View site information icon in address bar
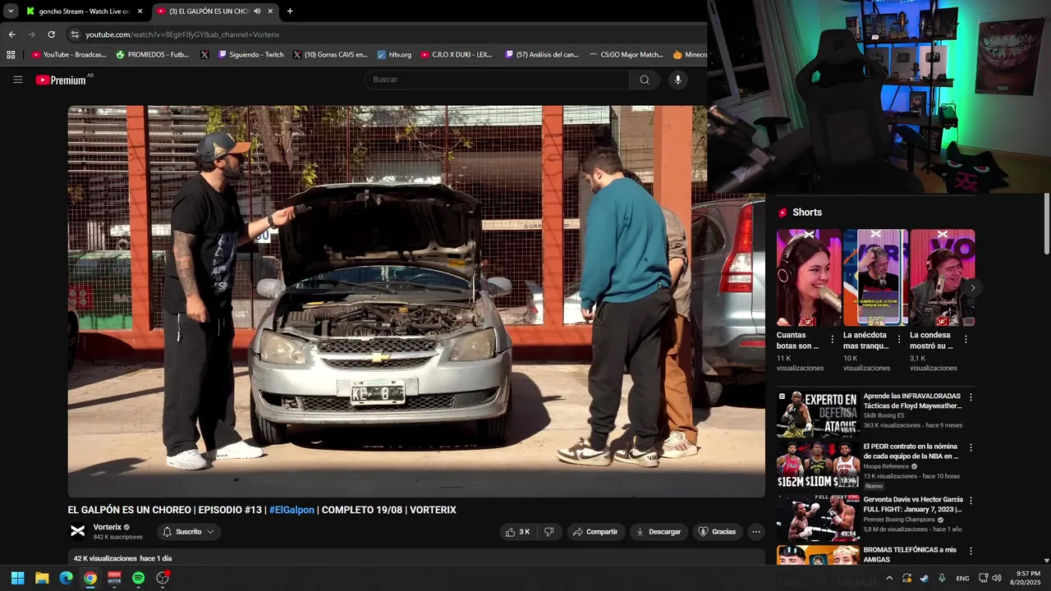This screenshot has height=591, width=1051. pos(75,34)
